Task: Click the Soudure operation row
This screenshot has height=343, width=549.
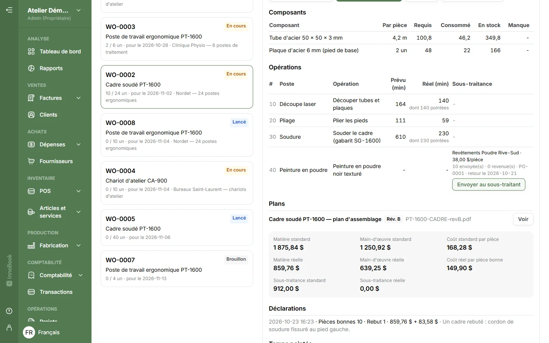Action: (x=401, y=137)
